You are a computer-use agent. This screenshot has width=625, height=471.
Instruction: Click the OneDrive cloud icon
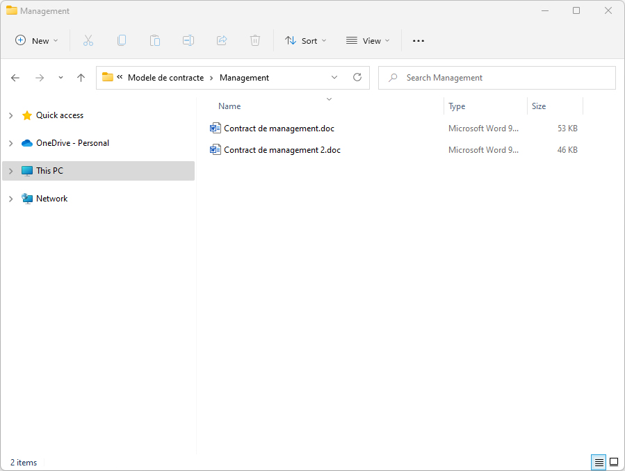27,143
